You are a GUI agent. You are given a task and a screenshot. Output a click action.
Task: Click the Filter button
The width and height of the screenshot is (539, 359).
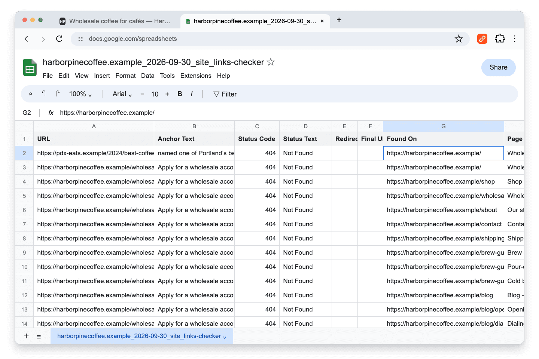pyautogui.click(x=225, y=94)
